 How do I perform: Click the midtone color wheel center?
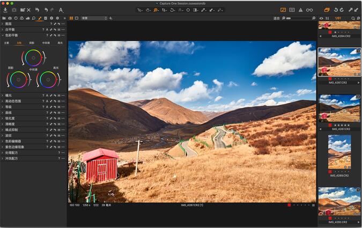coord(33,58)
